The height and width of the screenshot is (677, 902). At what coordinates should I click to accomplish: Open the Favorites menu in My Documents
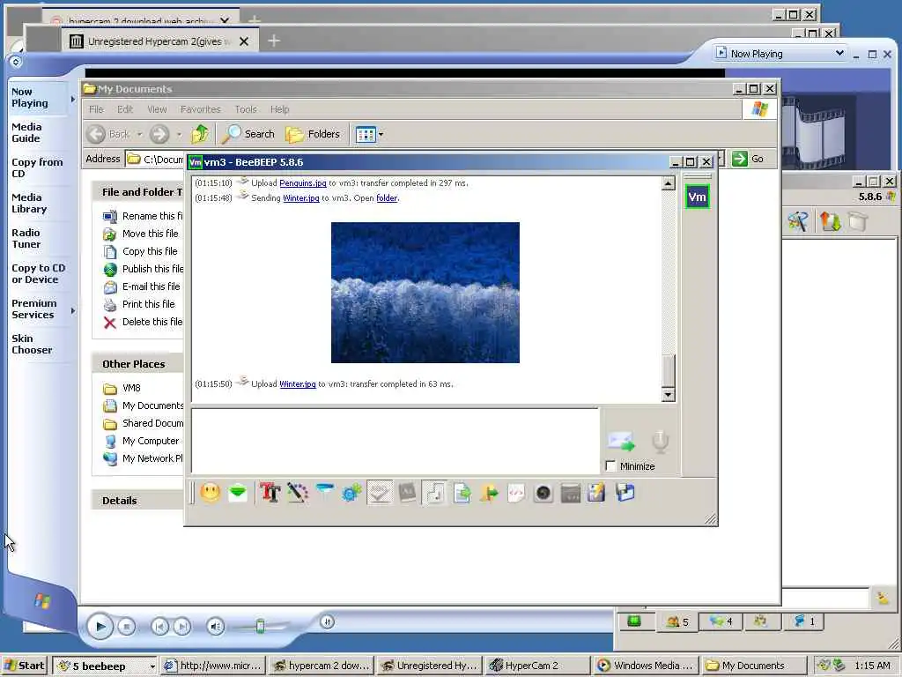(x=200, y=109)
